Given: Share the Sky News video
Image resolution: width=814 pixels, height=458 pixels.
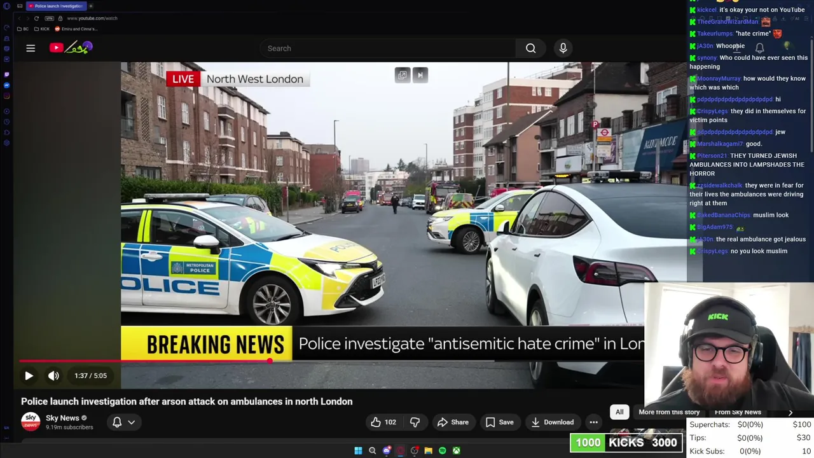Looking at the screenshot, I should [453, 422].
